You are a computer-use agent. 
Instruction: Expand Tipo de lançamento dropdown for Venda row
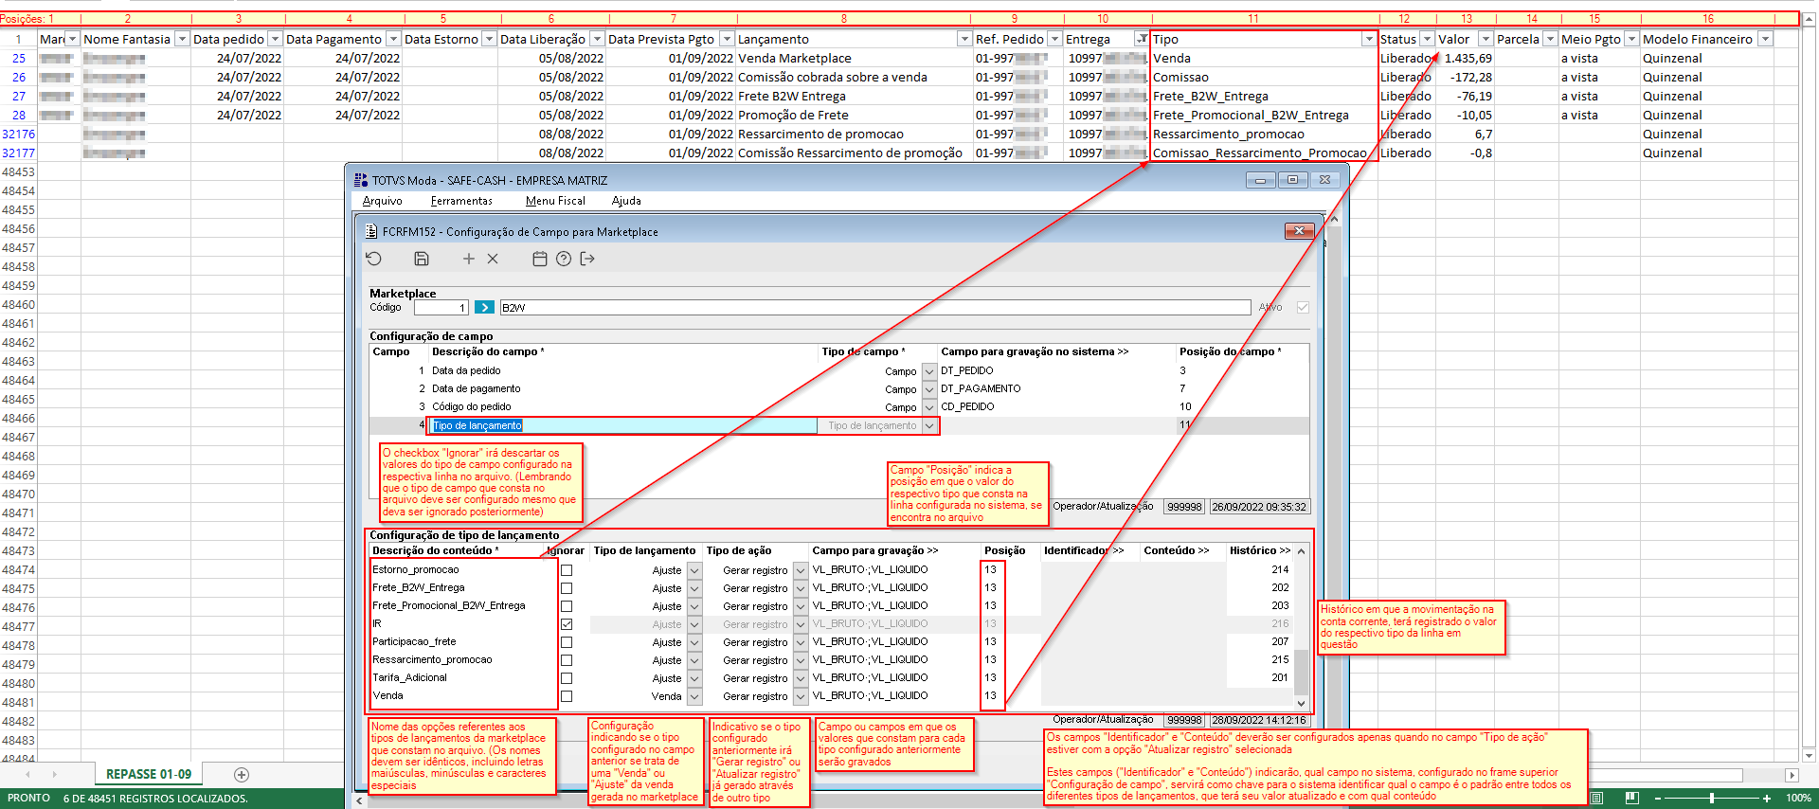point(694,696)
